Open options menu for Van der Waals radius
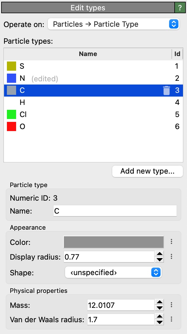187x334 pixels. coord(171,319)
